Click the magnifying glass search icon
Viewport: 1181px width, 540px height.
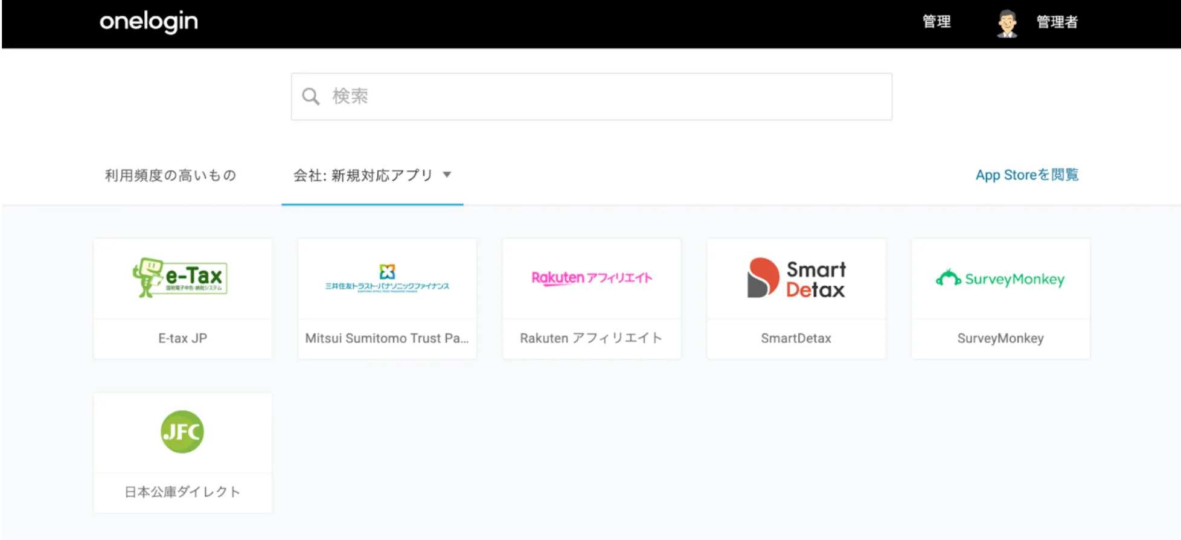[x=310, y=97]
